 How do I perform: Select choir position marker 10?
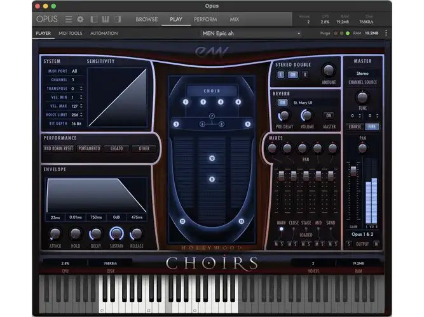(x=212, y=158)
